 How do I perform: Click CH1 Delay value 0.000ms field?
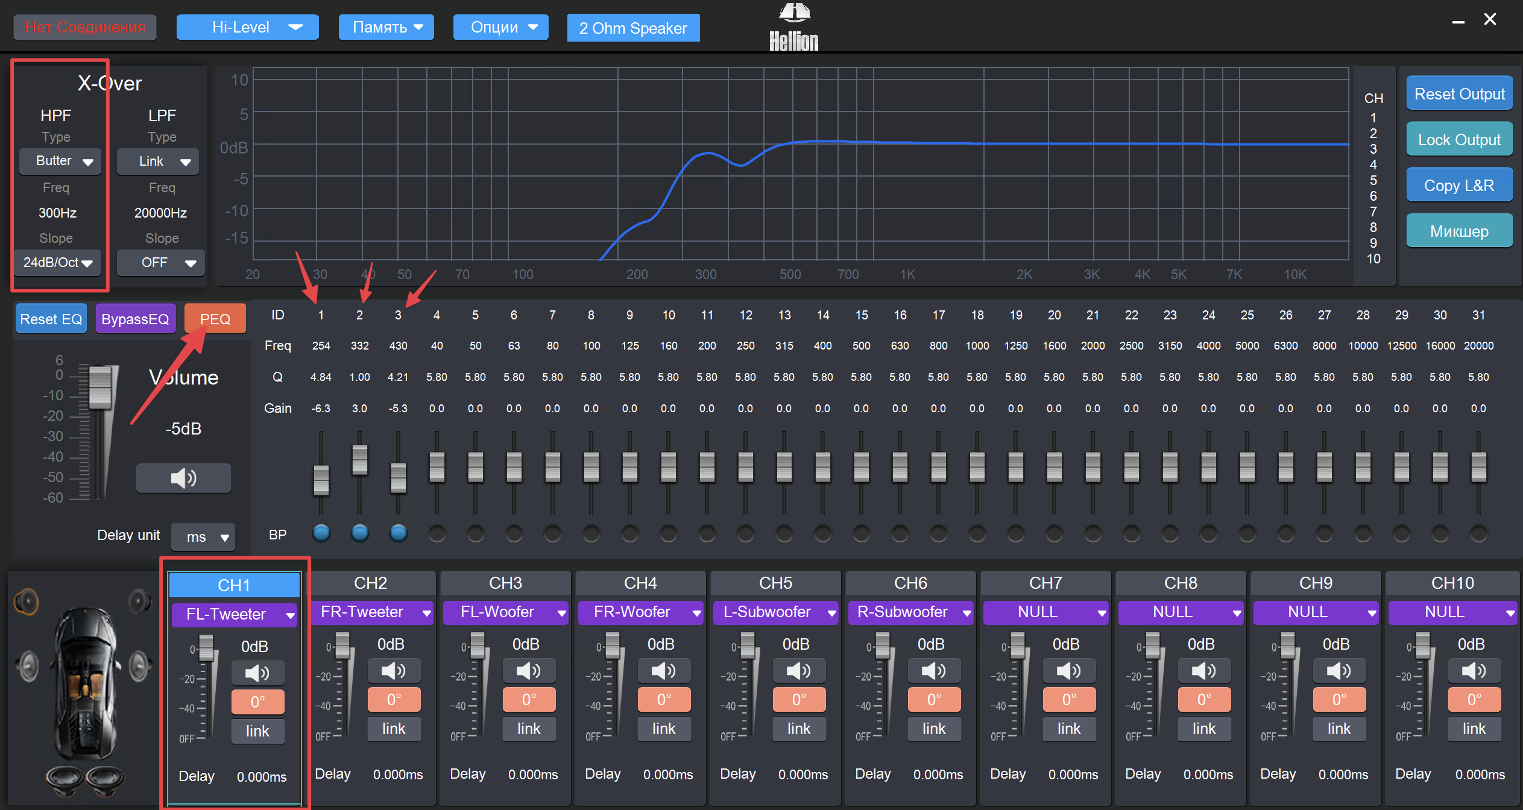[x=261, y=777]
